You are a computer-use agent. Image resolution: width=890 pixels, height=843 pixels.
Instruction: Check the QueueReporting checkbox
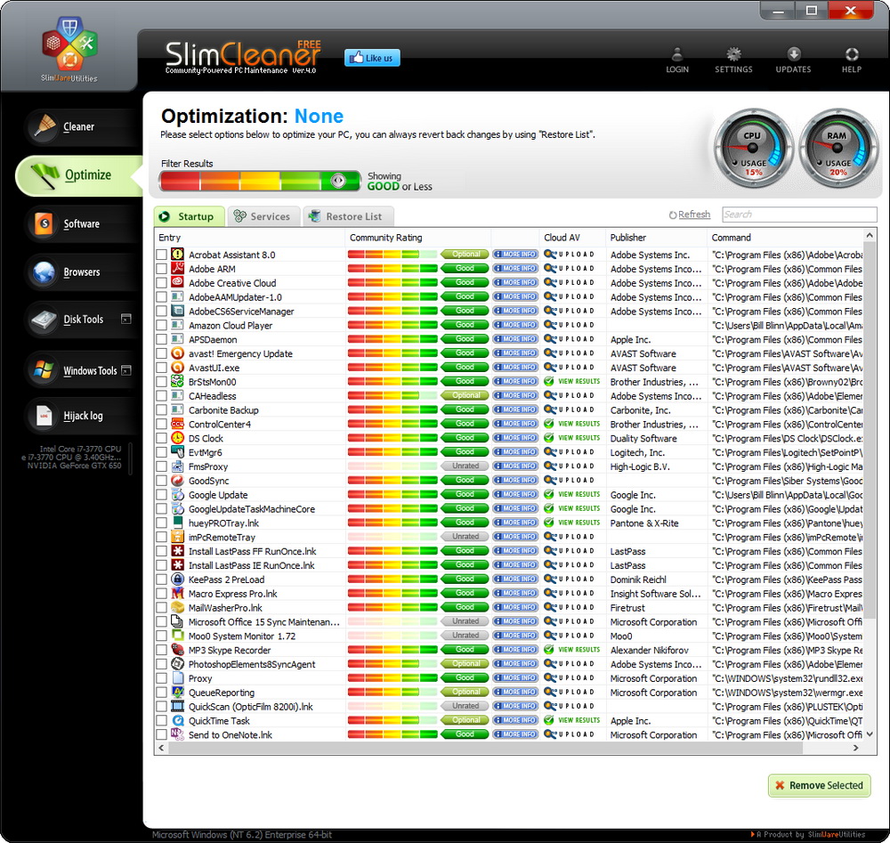click(162, 693)
